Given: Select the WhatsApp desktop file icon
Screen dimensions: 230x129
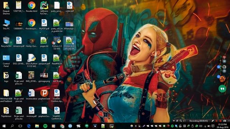Looking at the screenshot, I should point(69,24).
